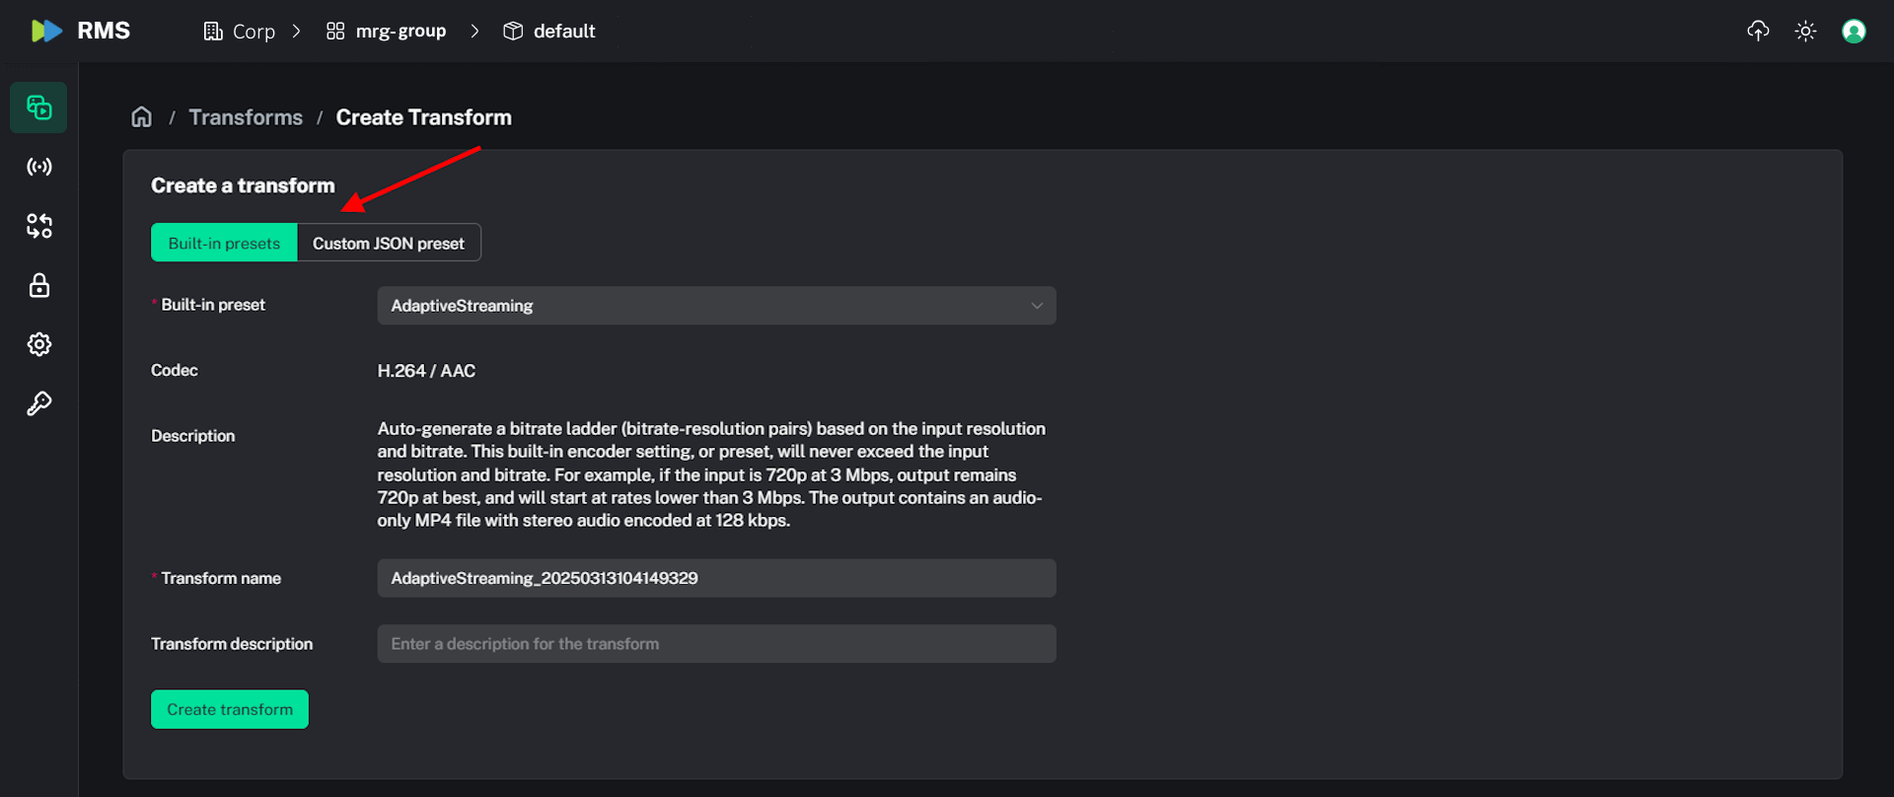The width and height of the screenshot is (1894, 797).
Task: Open the API keys sidebar icon
Action: point(38,403)
